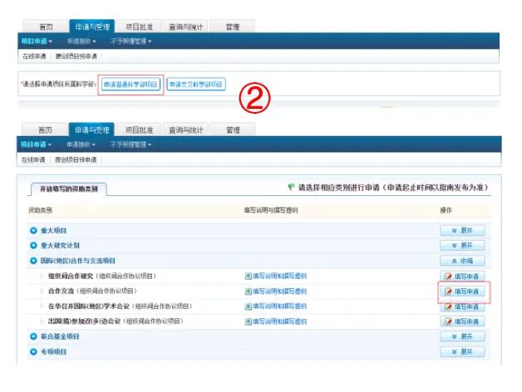Click 填写申请 button for 组织间合作研究
522x392 pixels.
click(x=462, y=277)
